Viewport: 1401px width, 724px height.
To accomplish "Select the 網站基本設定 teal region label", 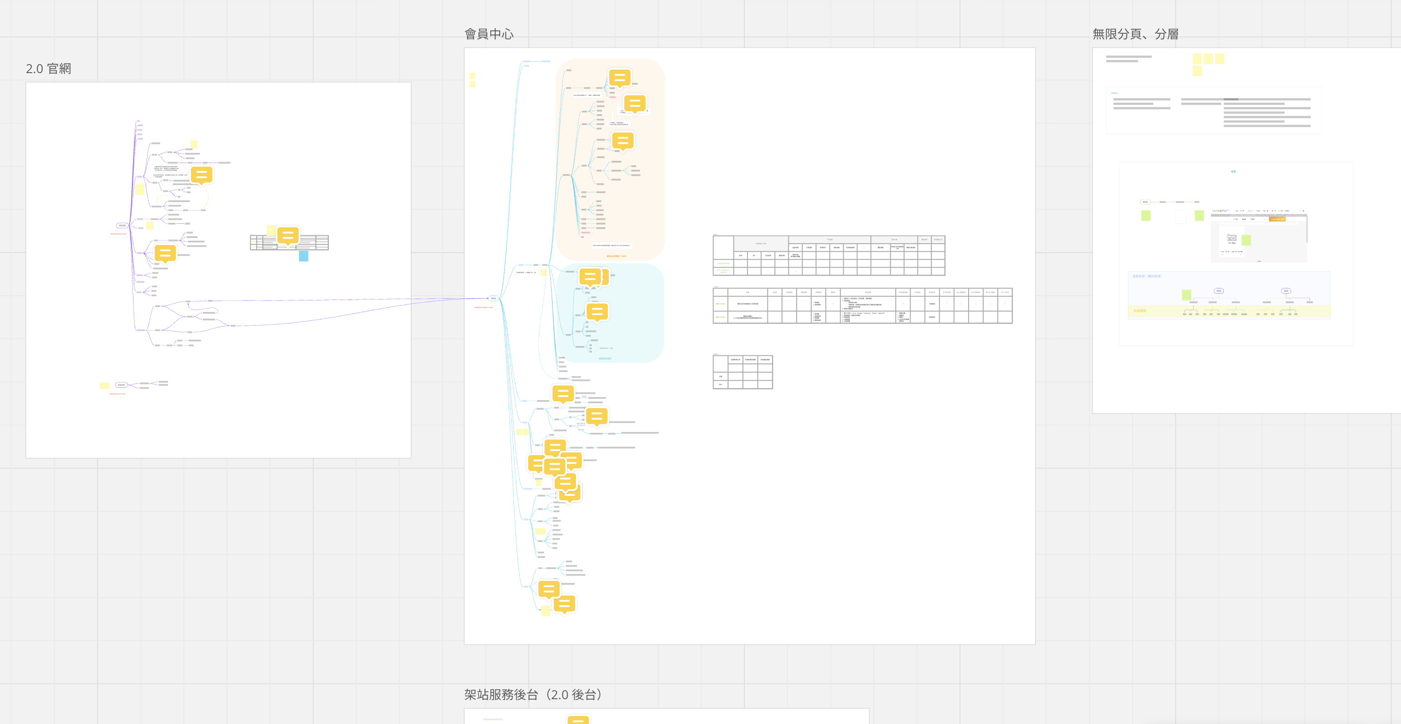I will click(605, 358).
